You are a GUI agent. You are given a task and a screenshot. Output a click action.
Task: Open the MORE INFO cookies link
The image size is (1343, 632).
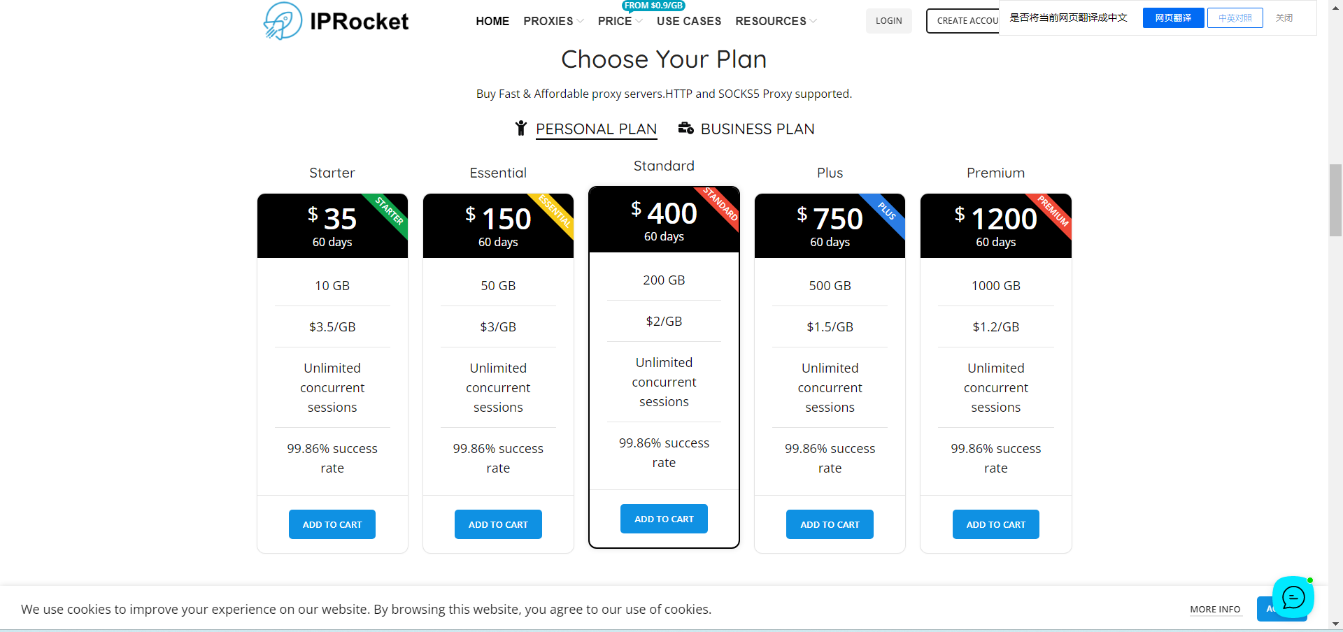click(x=1215, y=609)
